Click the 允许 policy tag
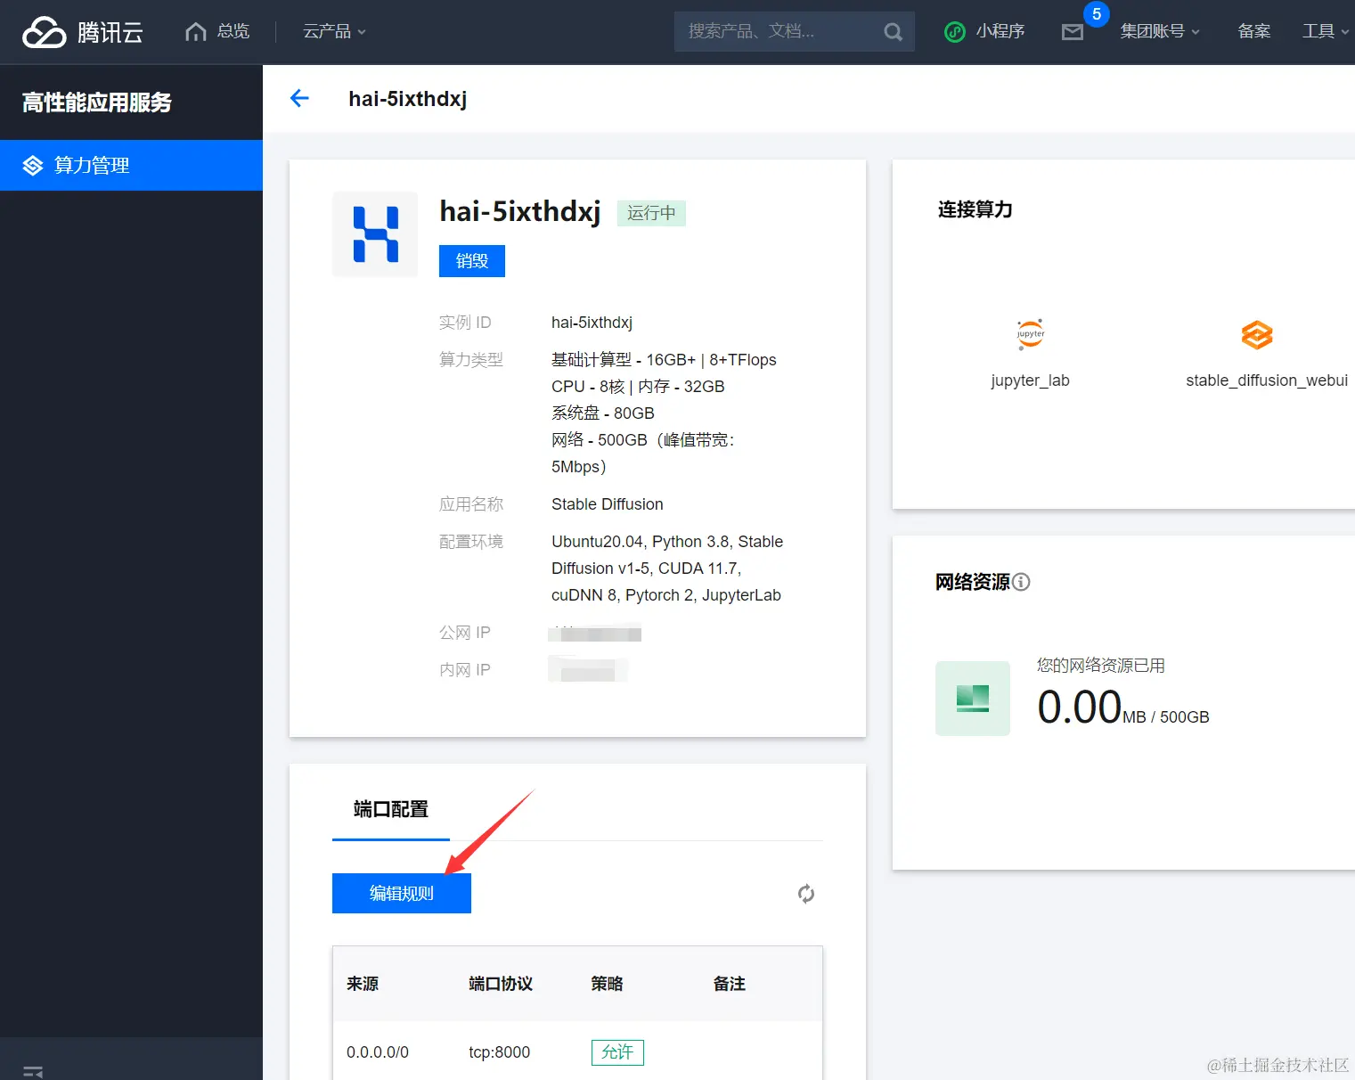The height and width of the screenshot is (1080, 1355). point(617,1052)
